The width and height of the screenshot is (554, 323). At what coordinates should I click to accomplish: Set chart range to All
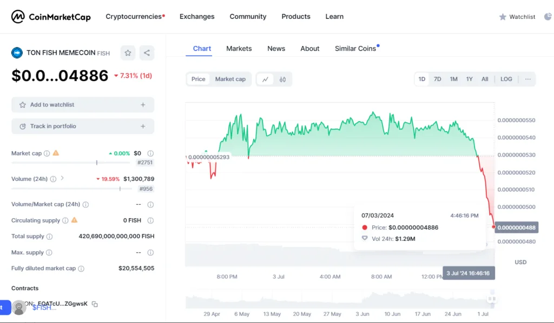(x=485, y=79)
